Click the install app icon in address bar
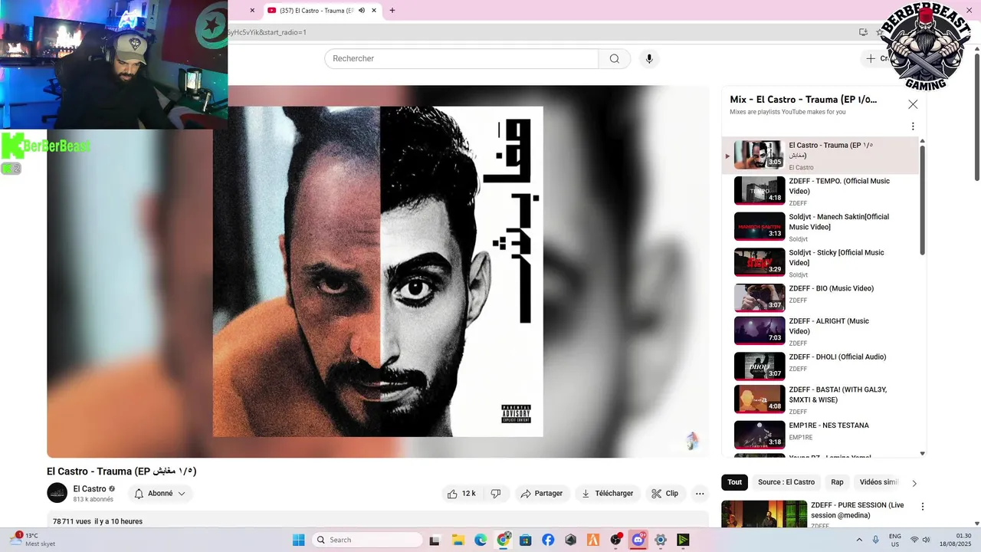The image size is (981, 552). 864,32
